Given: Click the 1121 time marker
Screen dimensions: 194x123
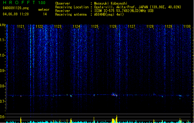Looking at the screenshot, I should click(x=21, y=26).
